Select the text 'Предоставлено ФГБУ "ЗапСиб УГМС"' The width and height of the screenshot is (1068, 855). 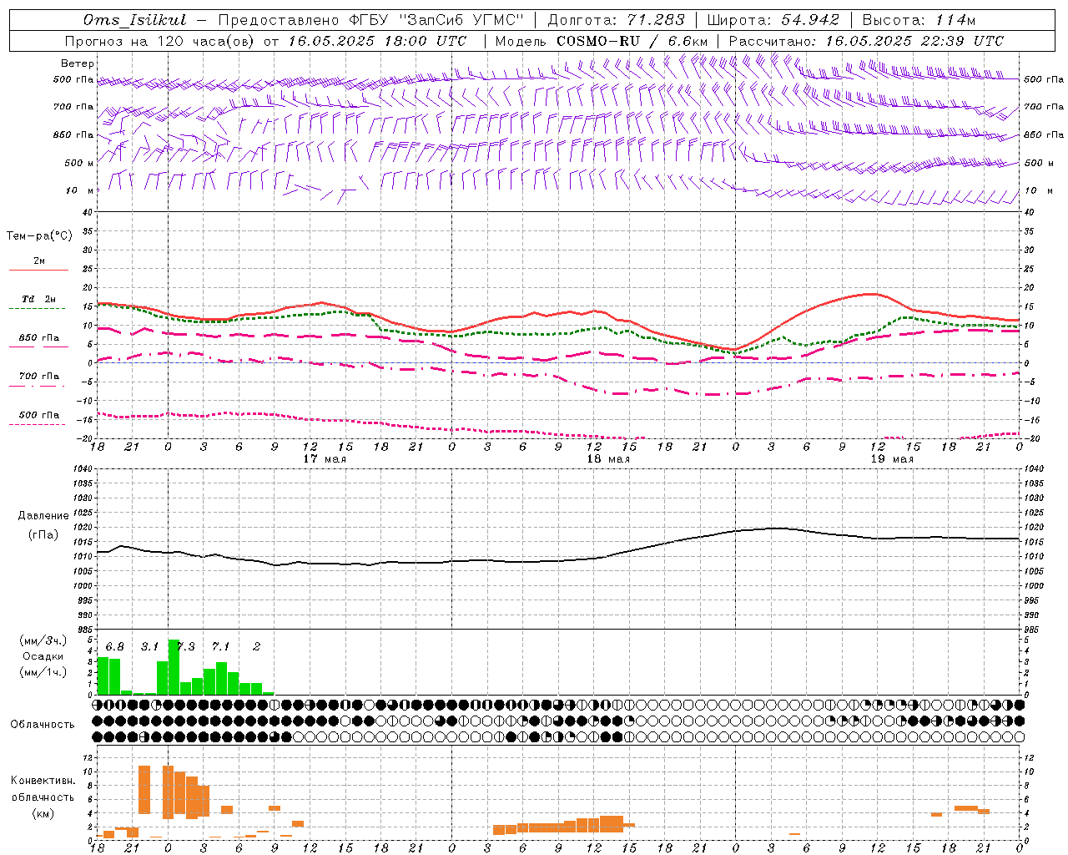[371, 20]
